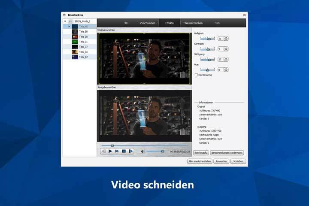Click the next frame step button
The width and height of the screenshot is (309, 206).
click(130, 151)
